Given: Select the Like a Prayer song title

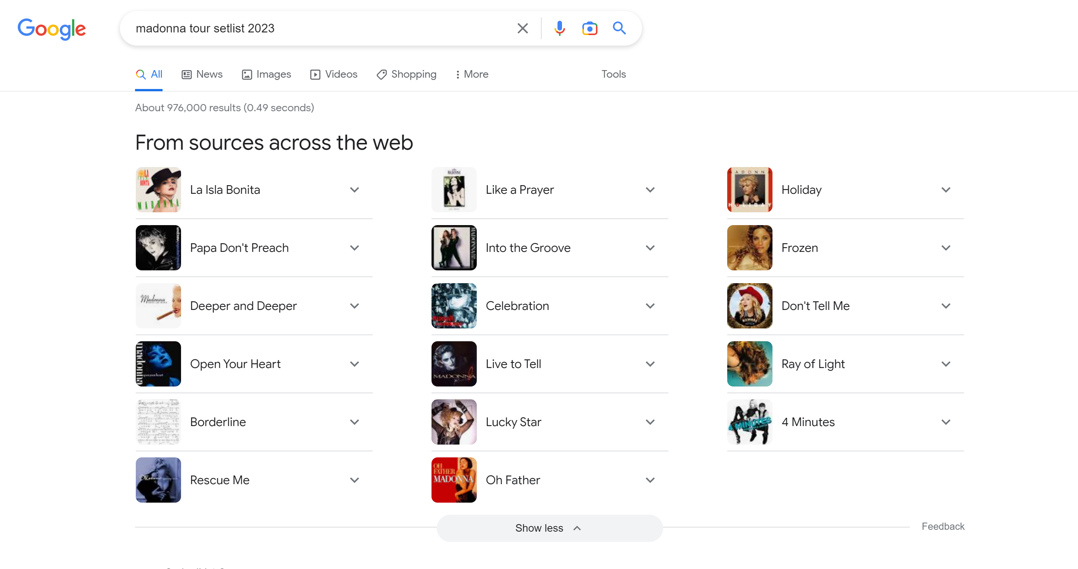Looking at the screenshot, I should [x=520, y=190].
